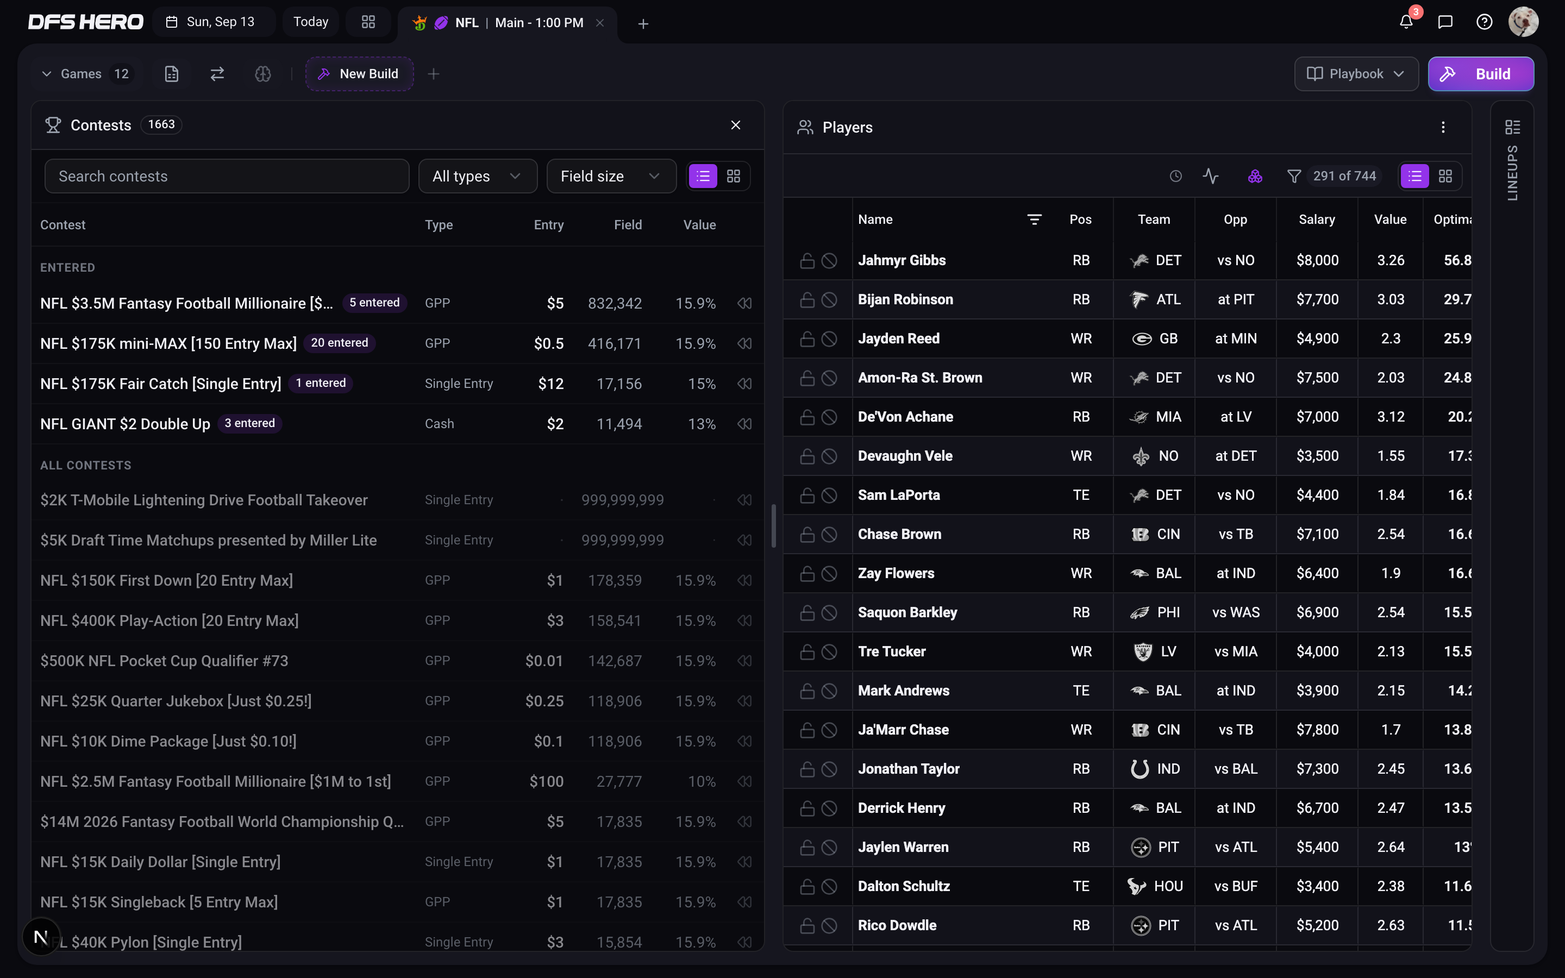Click rewind icon on NFL GIANT $2 Double Up
The height and width of the screenshot is (978, 1565).
coord(744,424)
